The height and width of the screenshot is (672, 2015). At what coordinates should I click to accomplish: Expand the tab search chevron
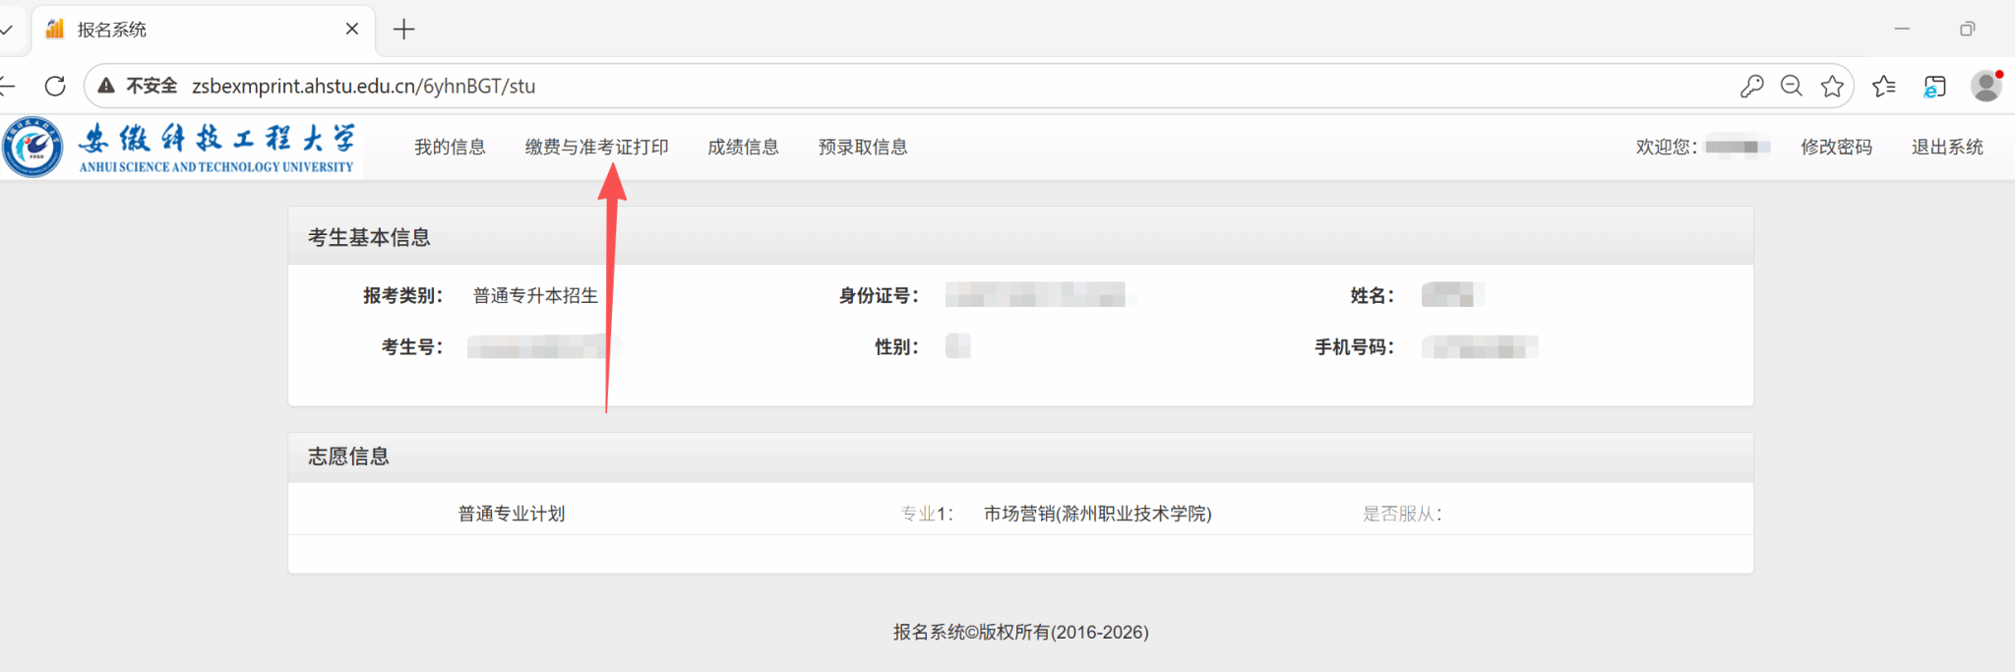click(x=6, y=30)
